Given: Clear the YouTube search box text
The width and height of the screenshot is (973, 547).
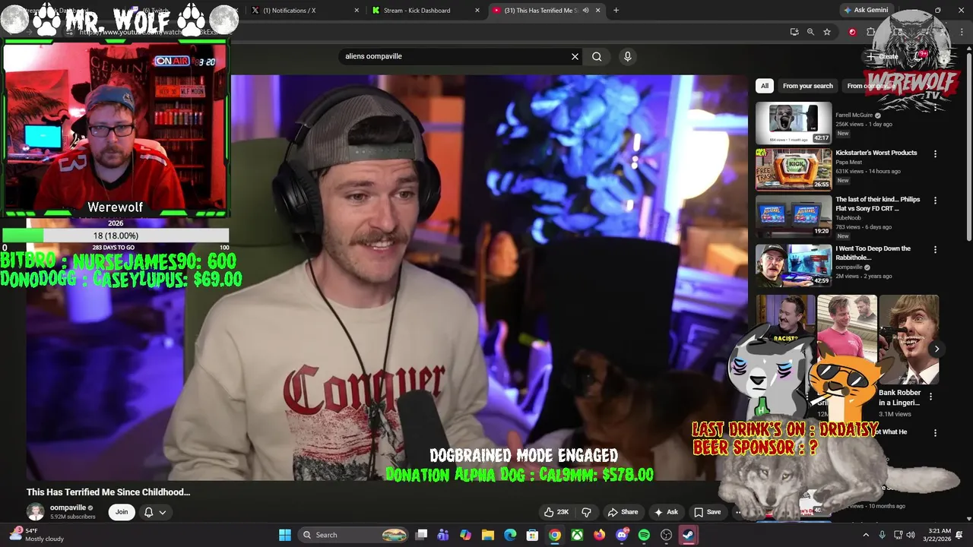Looking at the screenshot, I should point(575,56).
